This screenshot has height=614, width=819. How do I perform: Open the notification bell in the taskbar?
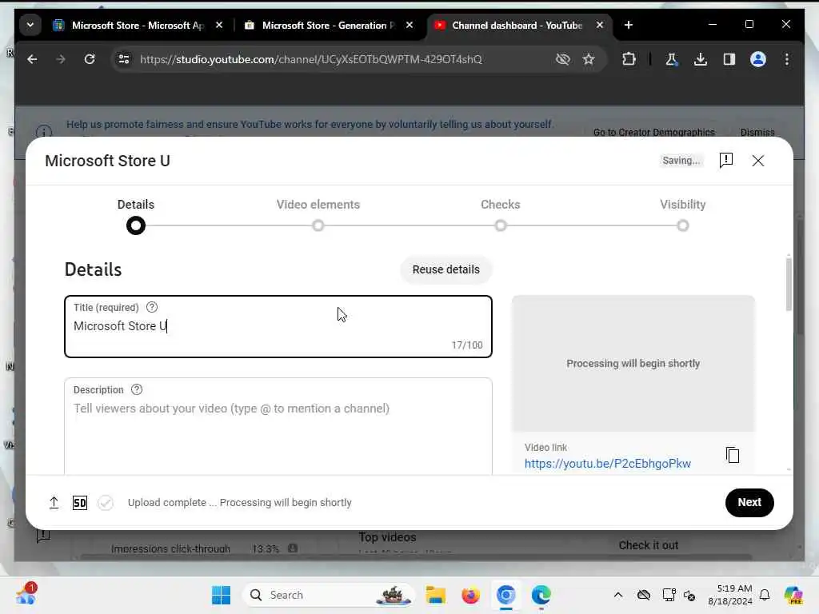(x=765, y=595)
